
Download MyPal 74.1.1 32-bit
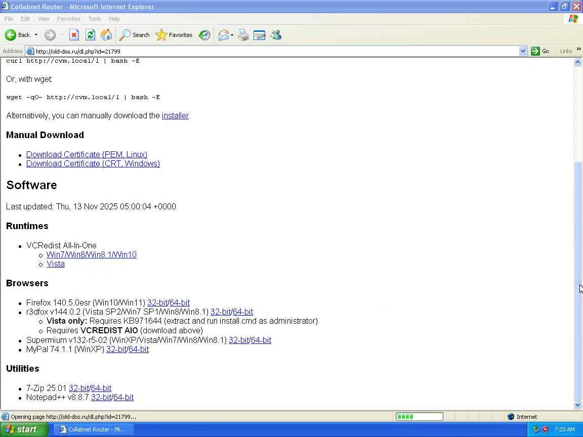[116, 349]
